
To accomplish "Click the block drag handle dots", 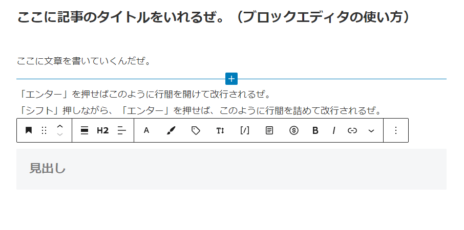I will click(x=44, y=130).
